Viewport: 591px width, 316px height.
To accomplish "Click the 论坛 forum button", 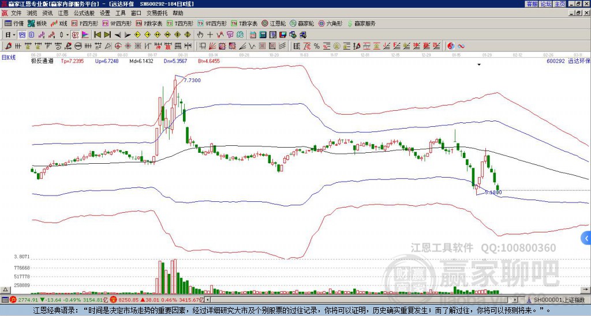I will tap(545, 4).
